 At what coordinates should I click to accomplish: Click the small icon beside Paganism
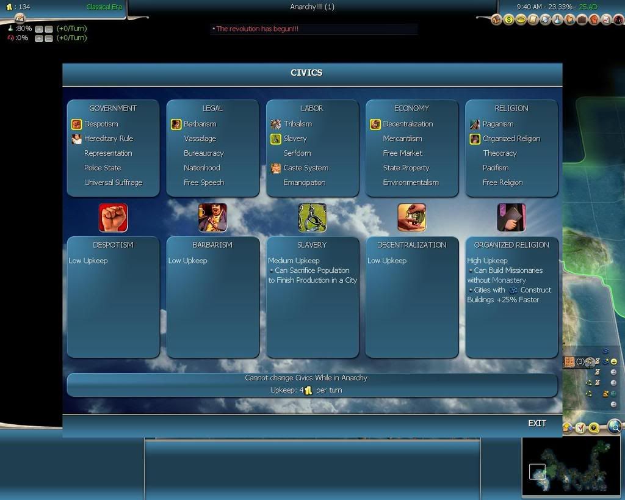(475, 124)
